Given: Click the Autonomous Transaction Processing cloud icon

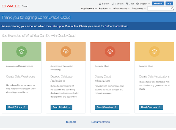Looking at the screenshot, I should coord(66,51).
